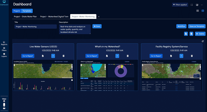Select Project -Water Monitoring tab
Image resolution: width=207 pixels, height=112 pixels.
pyautogui.click(x=83, y=17)
